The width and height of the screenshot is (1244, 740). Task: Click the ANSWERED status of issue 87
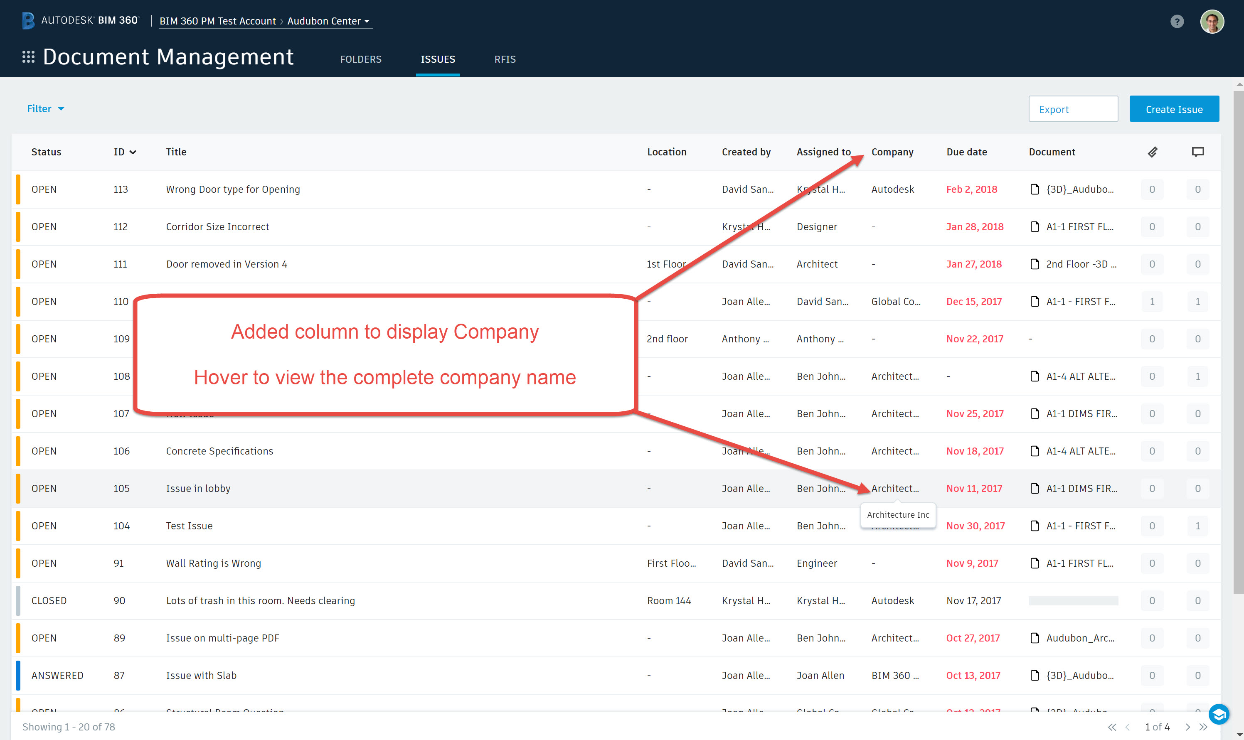pos(57,676)
